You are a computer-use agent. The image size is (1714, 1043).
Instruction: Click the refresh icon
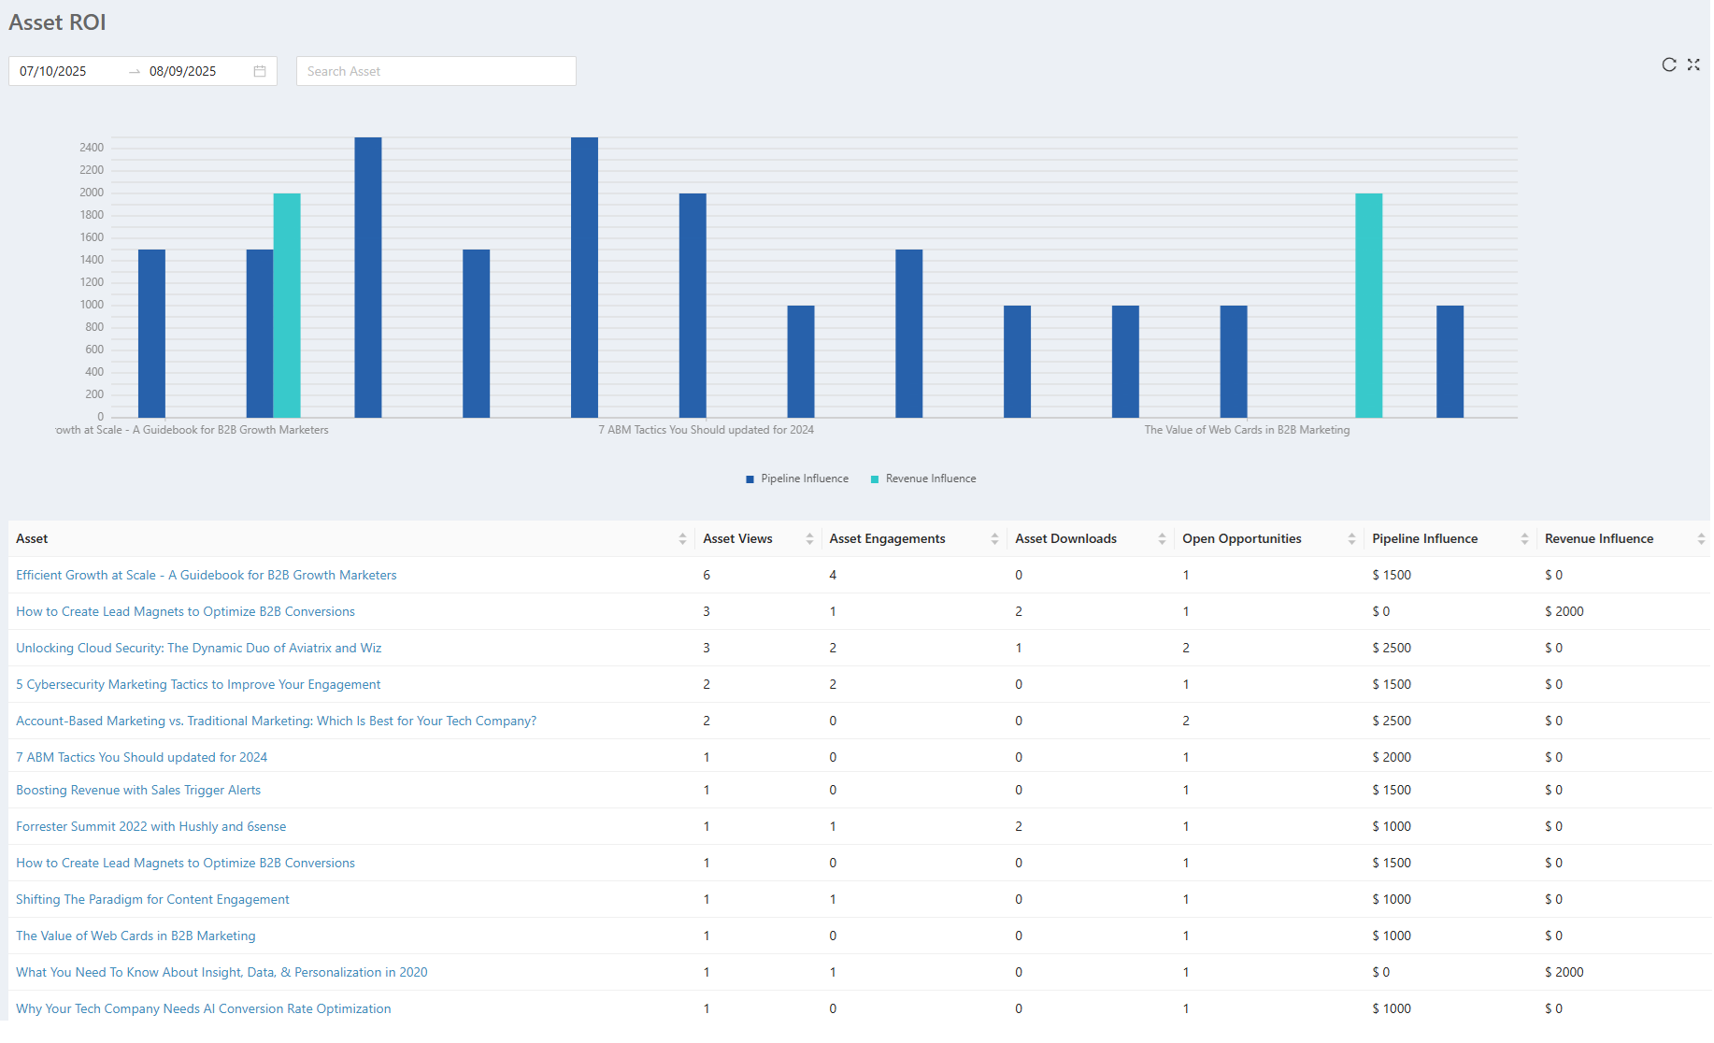pos(1669,64)
